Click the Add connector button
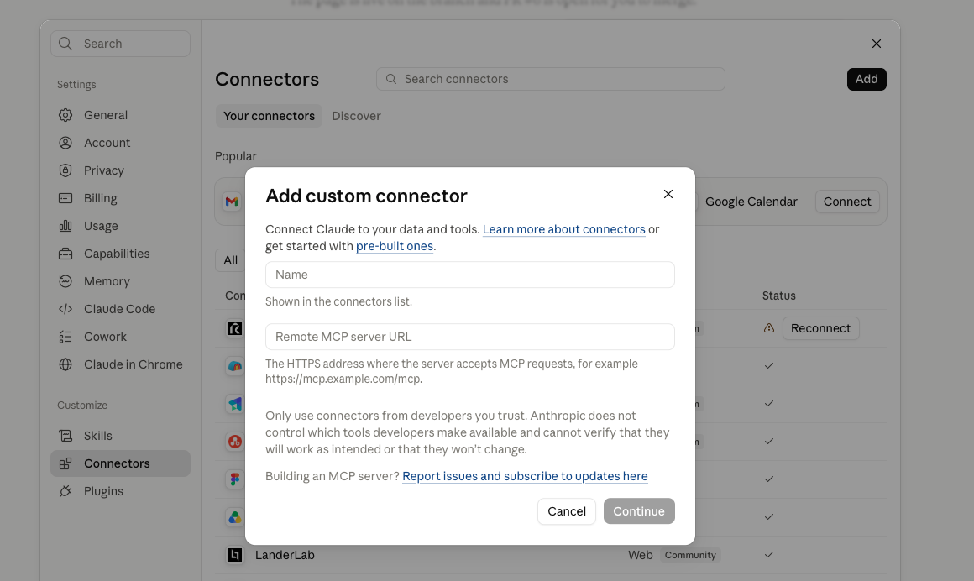This screenshot has width=974, height=581. pos(867,79)
